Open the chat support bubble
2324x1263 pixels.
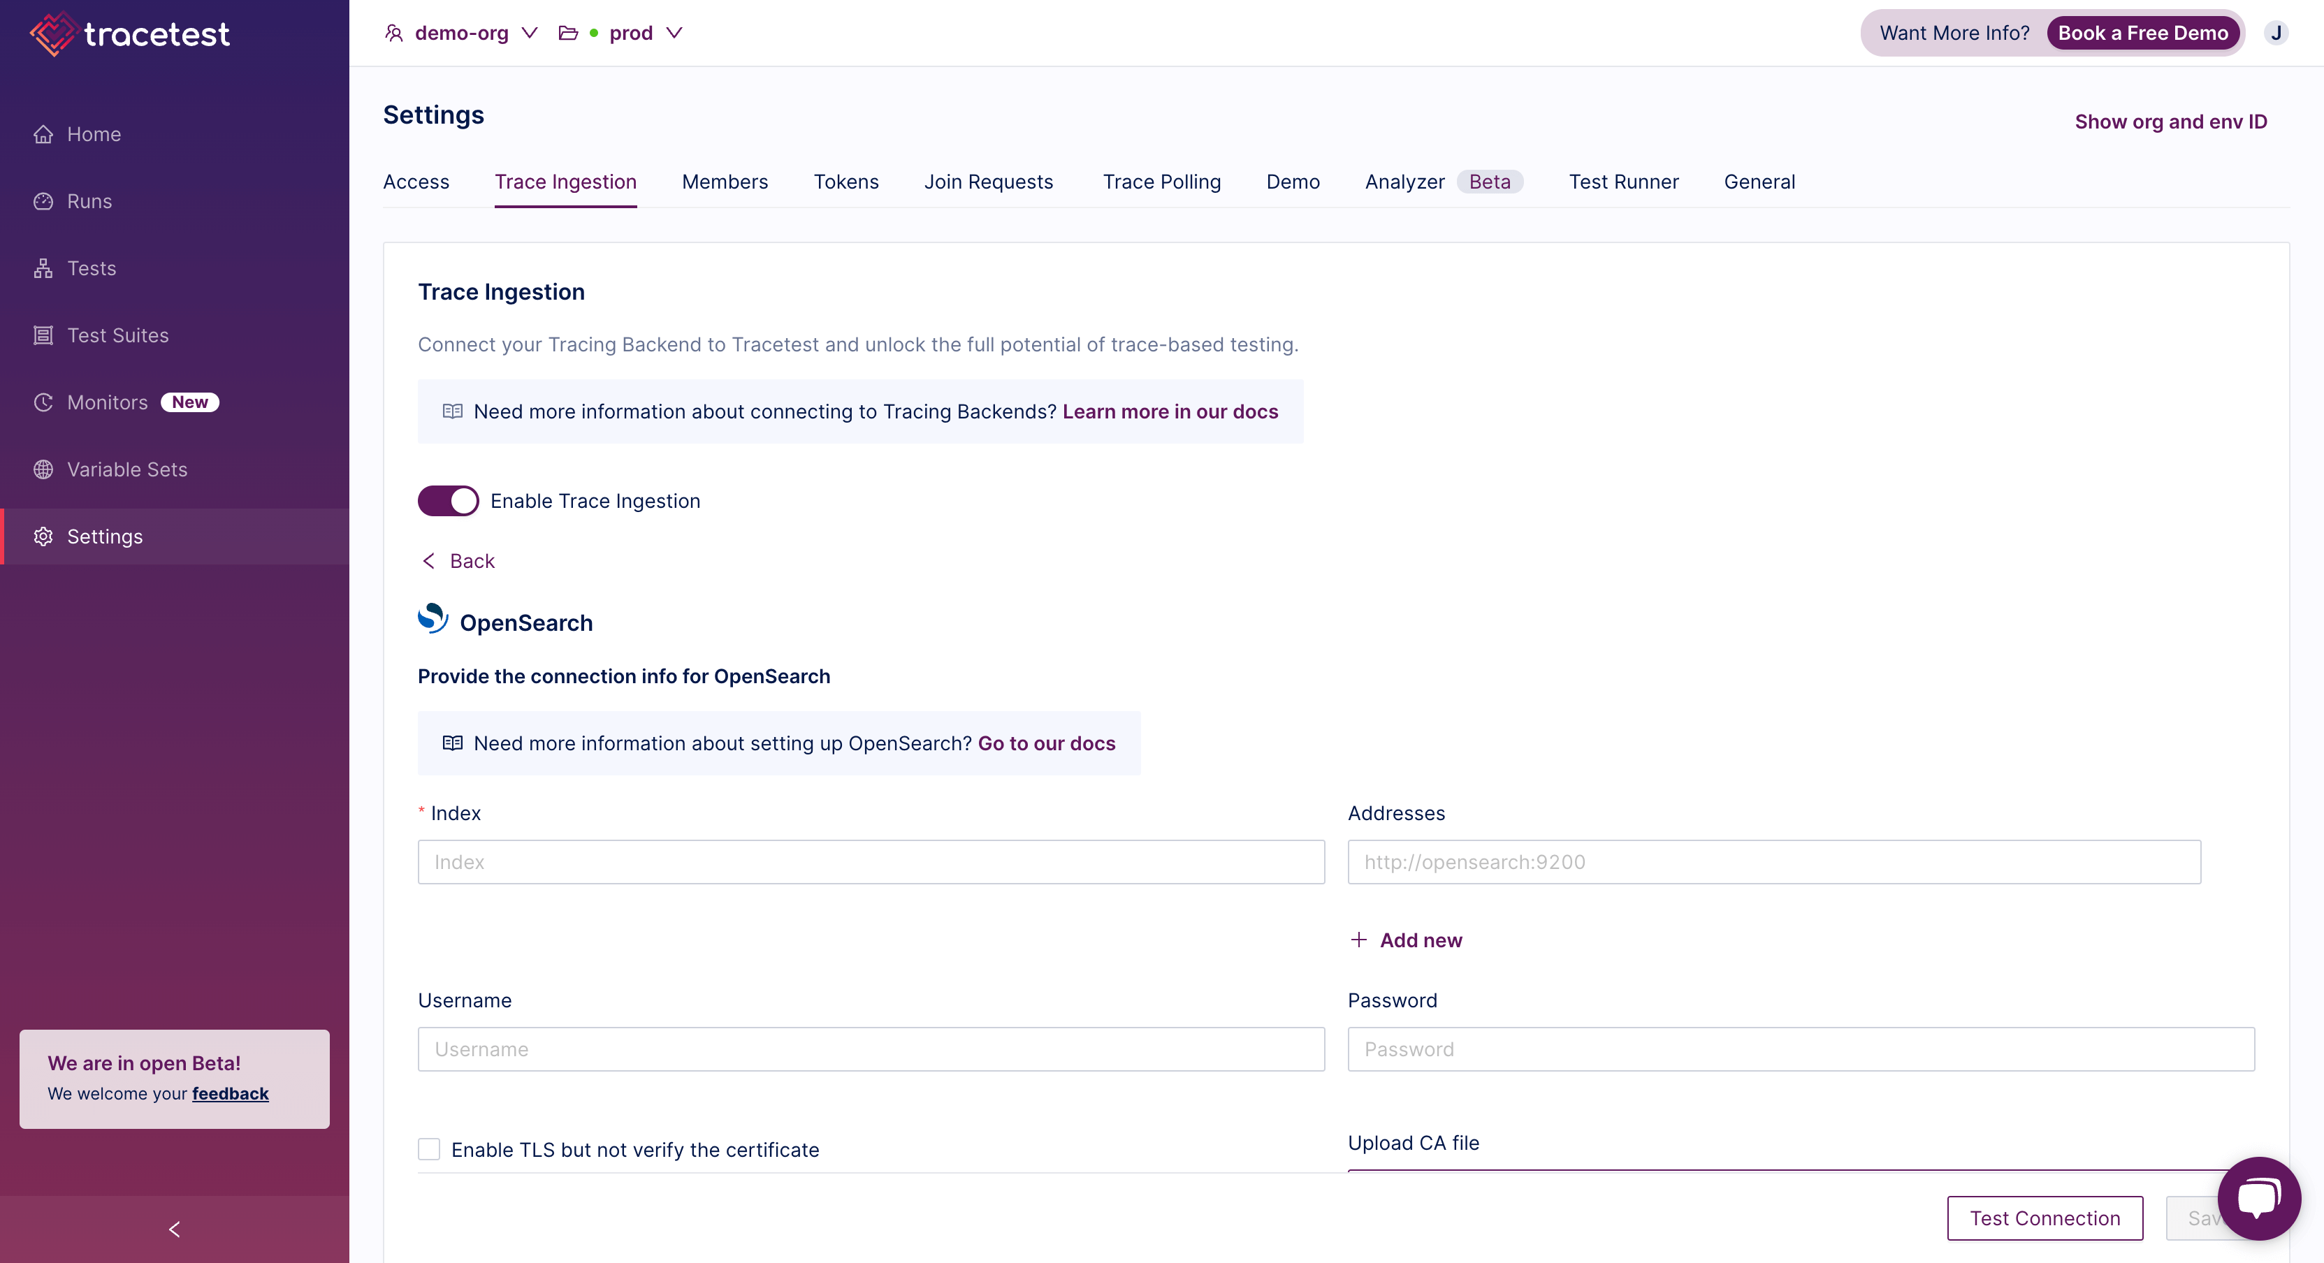coord(2258,1198)
